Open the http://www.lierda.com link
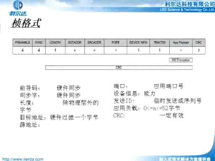 (x=23, y=159)
